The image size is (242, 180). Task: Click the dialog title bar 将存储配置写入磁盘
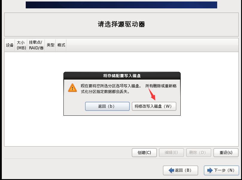tap(122, 76)
